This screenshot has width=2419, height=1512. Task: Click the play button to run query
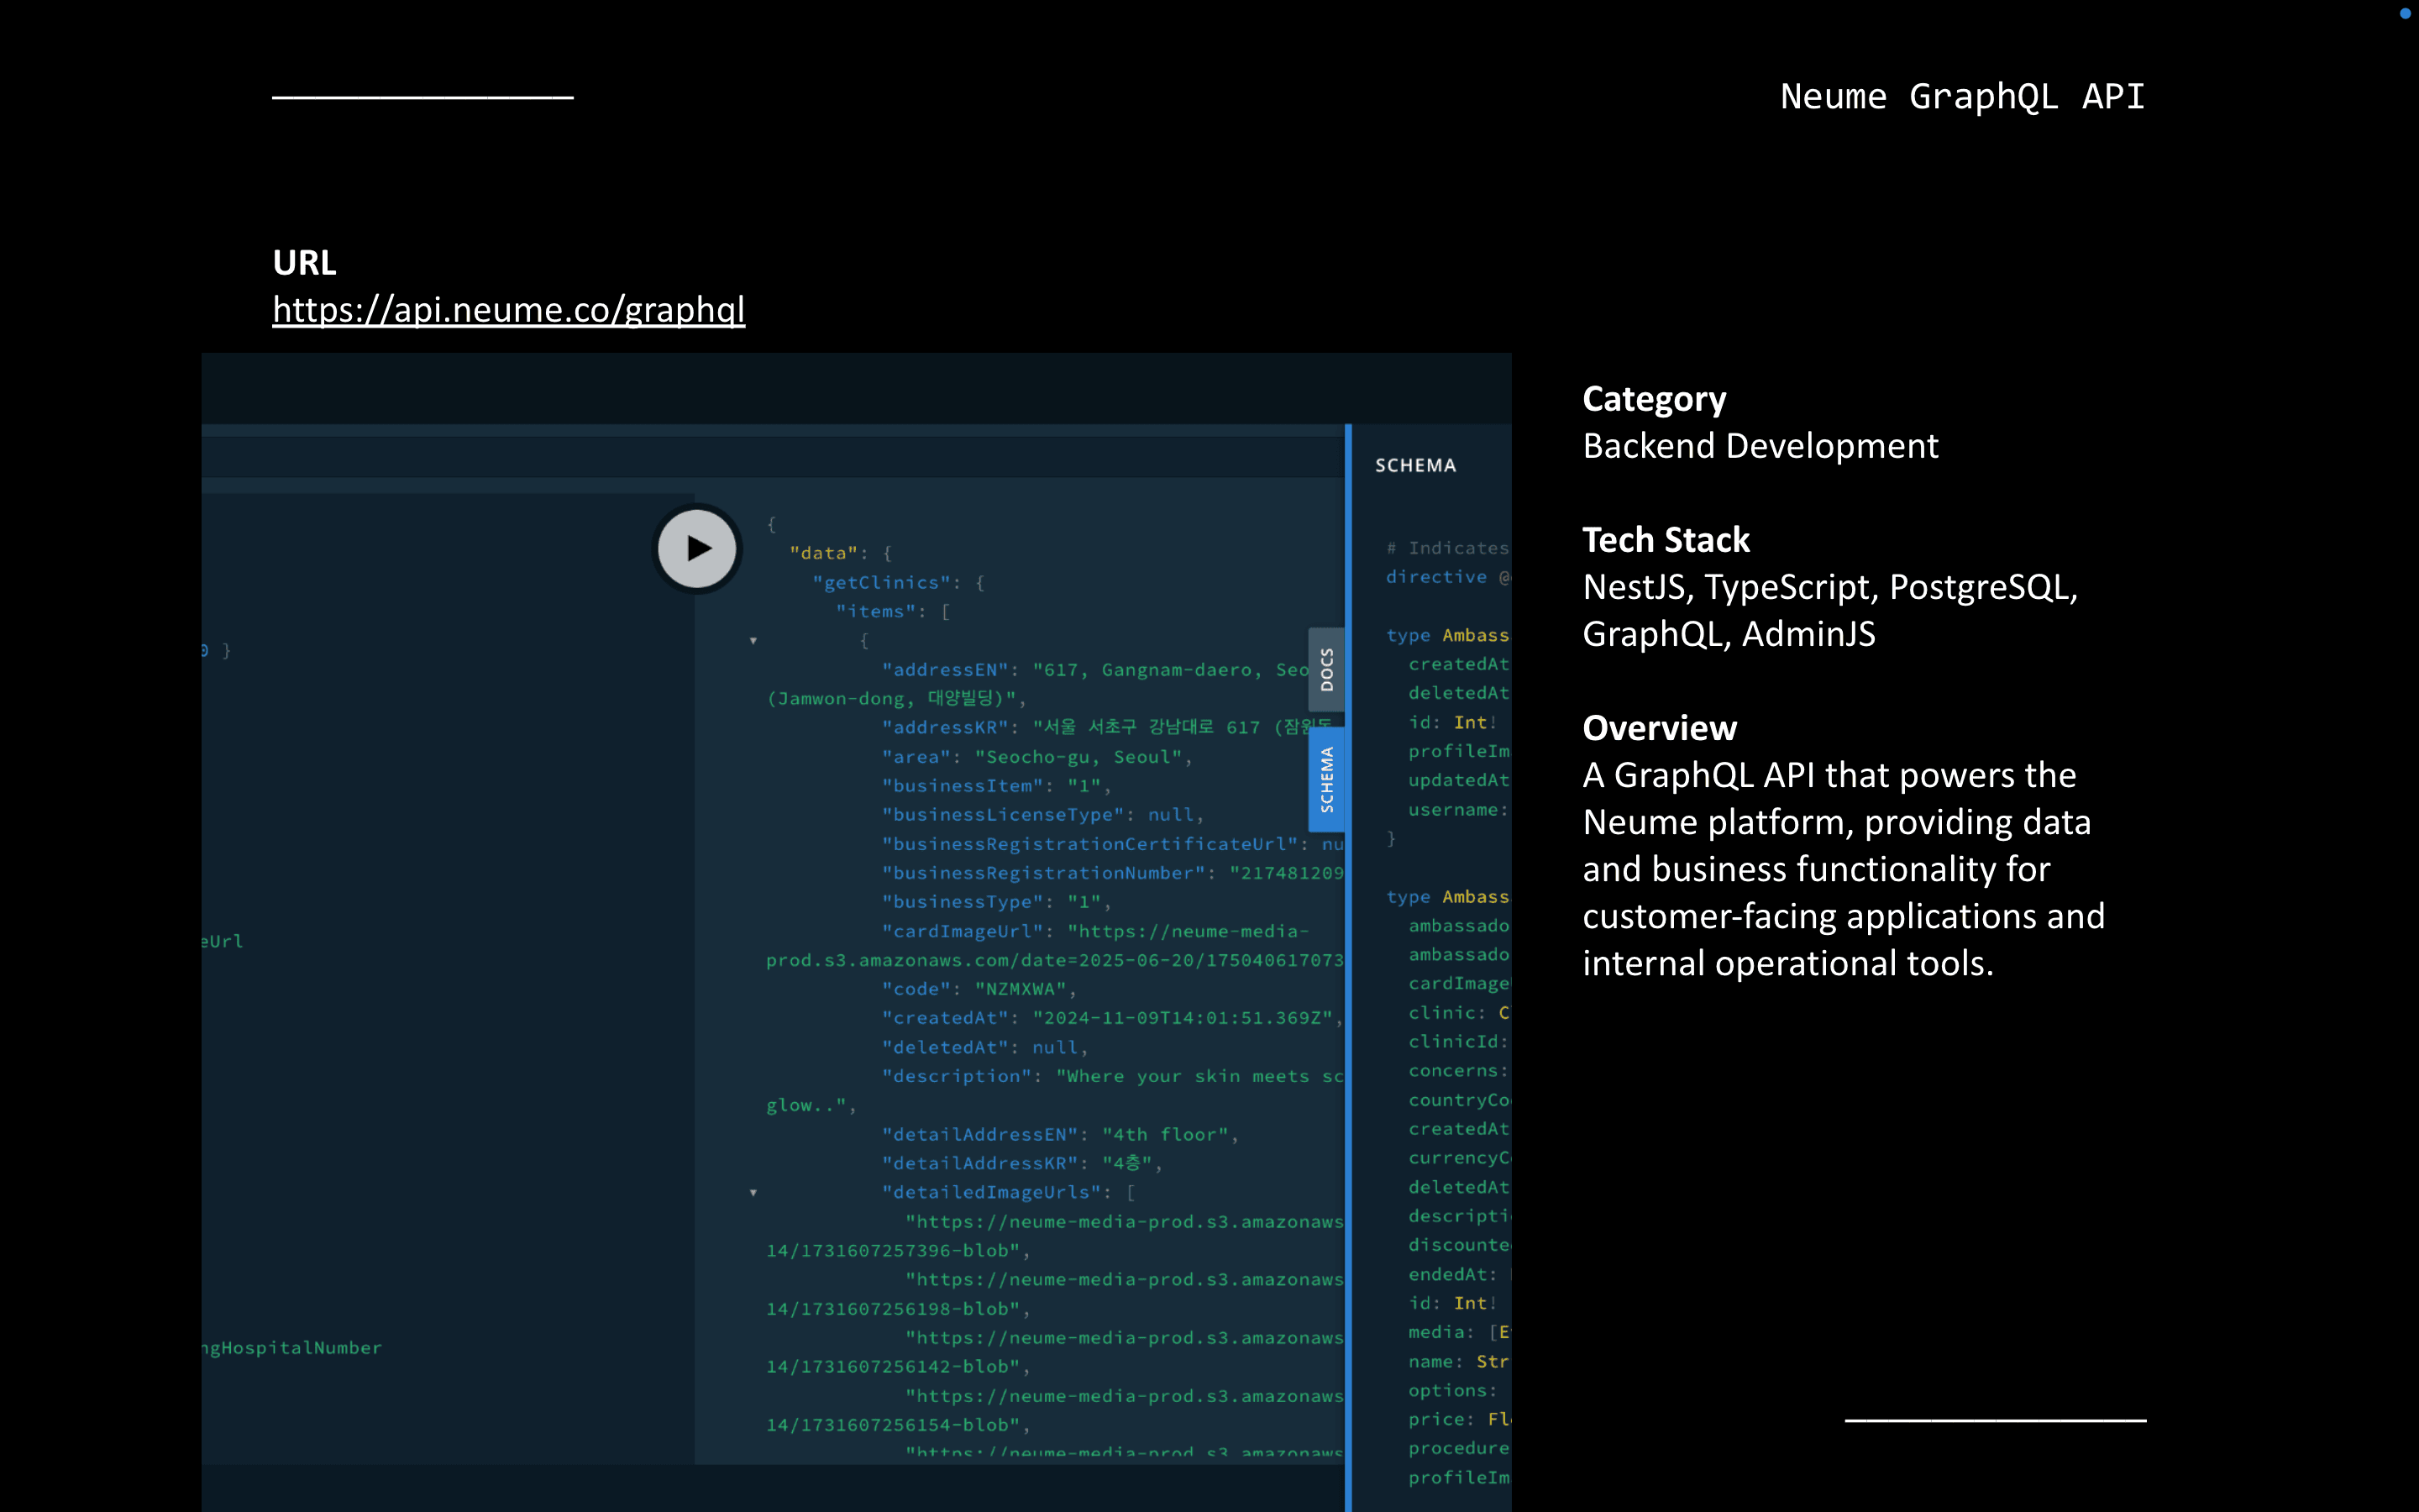pos(696,548)
